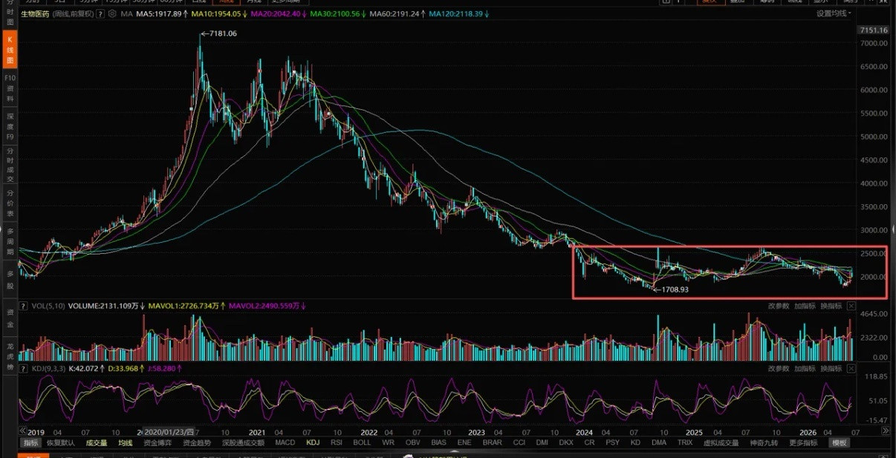This screenshot has width=896, height=458.
Task: Close the KDJ indicator panel with its X
Action: [851, 368]
